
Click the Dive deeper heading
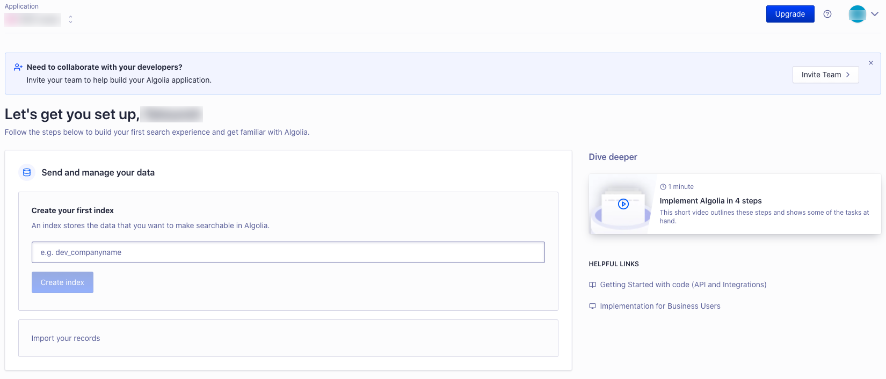click(x=613, y=157)
